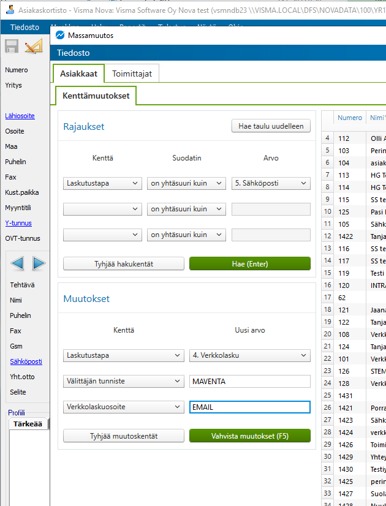Click the Sähköposti link in the contact section
This screenshot has height=506, width=386.
(x=26, y=361)
